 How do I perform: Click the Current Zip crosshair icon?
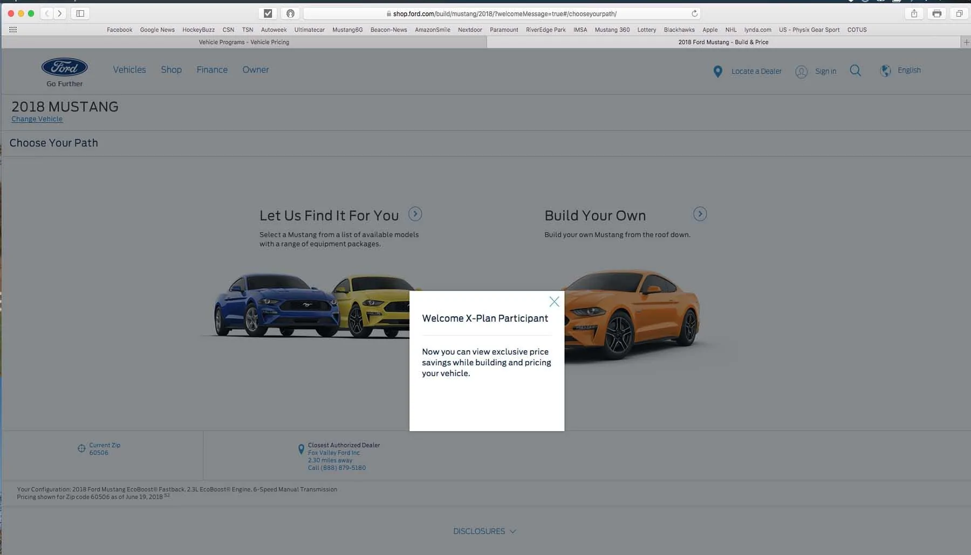coord(81,448)
